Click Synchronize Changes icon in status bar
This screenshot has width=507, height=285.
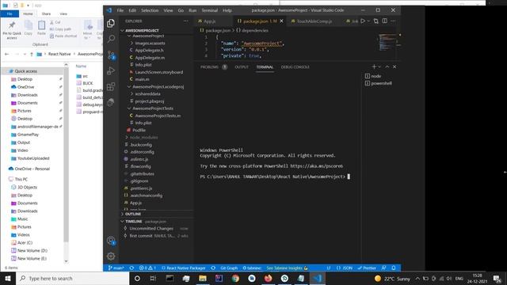tap(132, 268)
